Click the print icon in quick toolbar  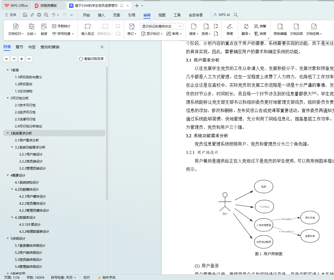39,15
